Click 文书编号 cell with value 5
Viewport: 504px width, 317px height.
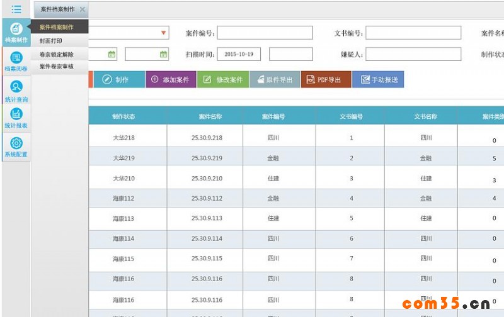(352, 218)
